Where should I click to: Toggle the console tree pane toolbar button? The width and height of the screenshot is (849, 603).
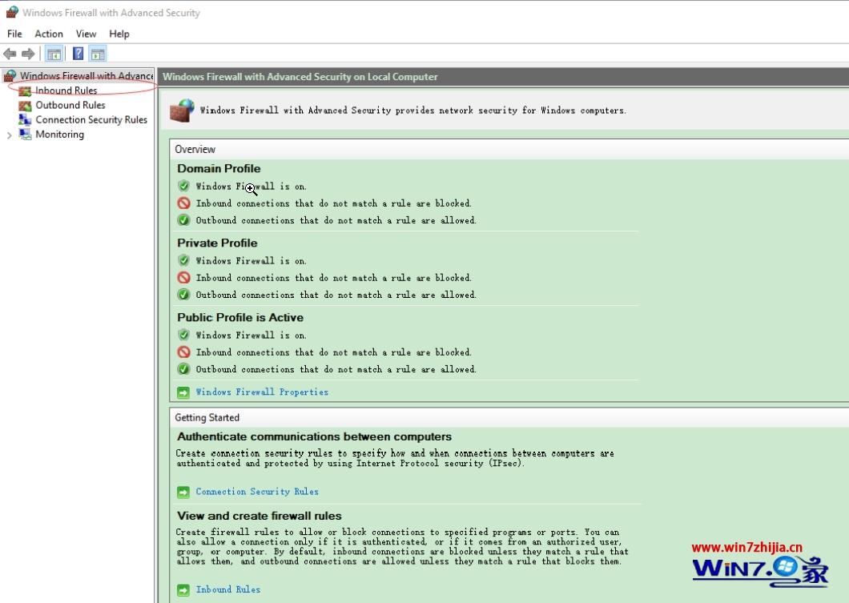coord(54,54)
